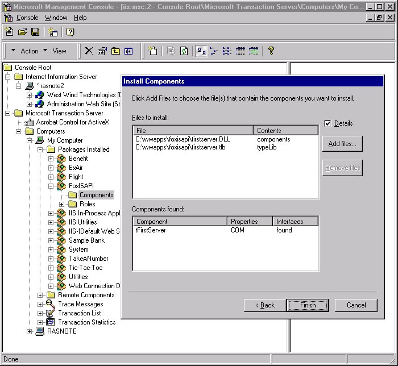Click the Interfaces column header
The image size is (398, 366).
tap(295, 222)
